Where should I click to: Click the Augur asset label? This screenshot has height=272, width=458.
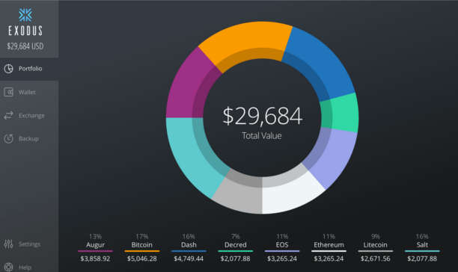(95, 244)
